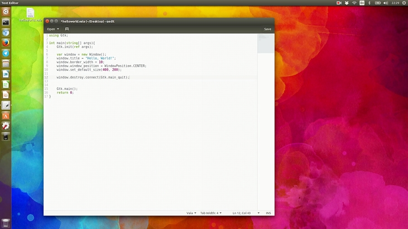Minimize the gedit window
This screenshot has height=229, width=408.
click(x=52, y=21)
